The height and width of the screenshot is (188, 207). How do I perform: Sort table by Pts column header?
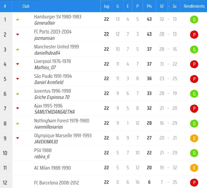[149, 6]
